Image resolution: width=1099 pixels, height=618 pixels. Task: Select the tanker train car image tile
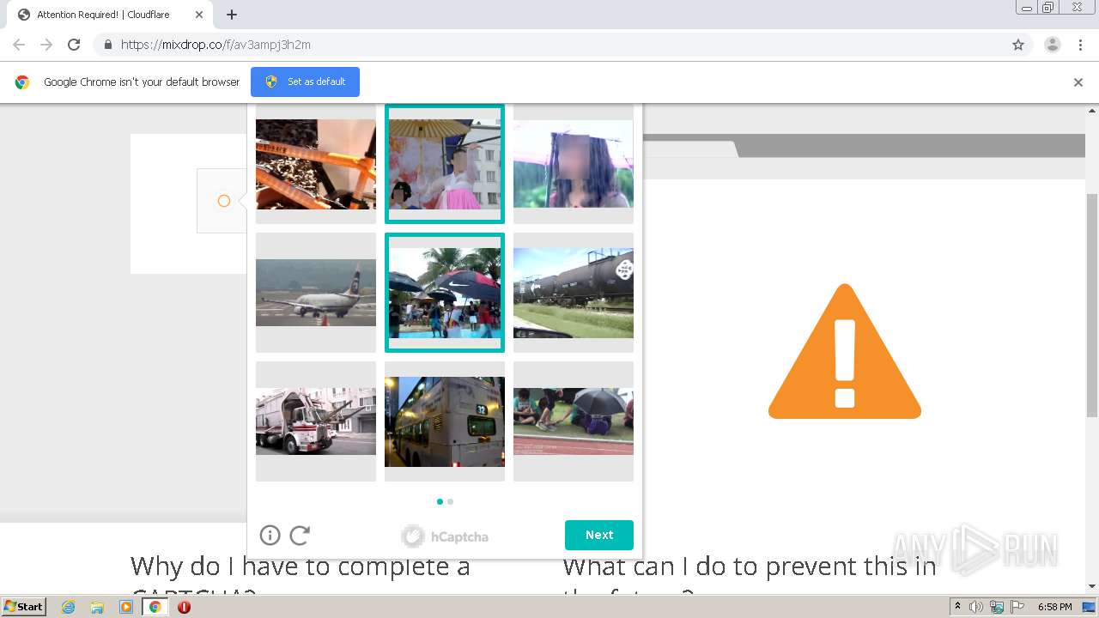click(574, 293)
